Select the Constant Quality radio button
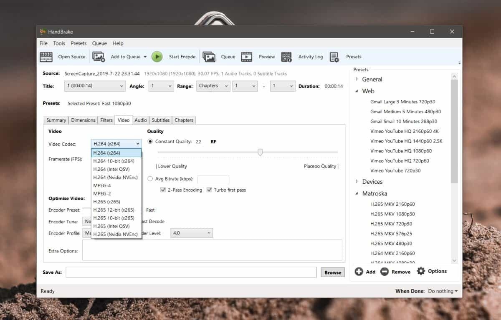501x320 pixels. 150,142
